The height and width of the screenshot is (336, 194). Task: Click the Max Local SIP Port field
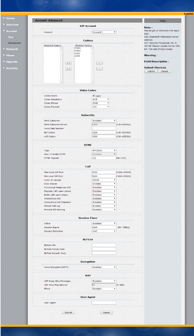click(104, 172)
